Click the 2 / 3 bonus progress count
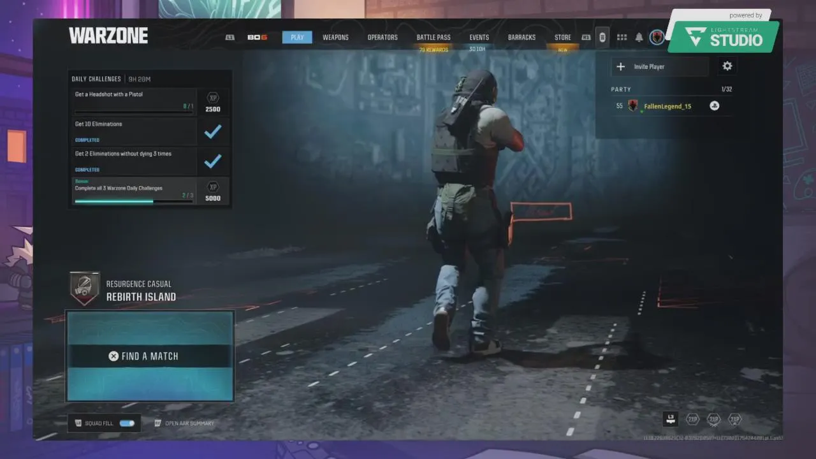The image size is (816, 459). click(187, 195)
